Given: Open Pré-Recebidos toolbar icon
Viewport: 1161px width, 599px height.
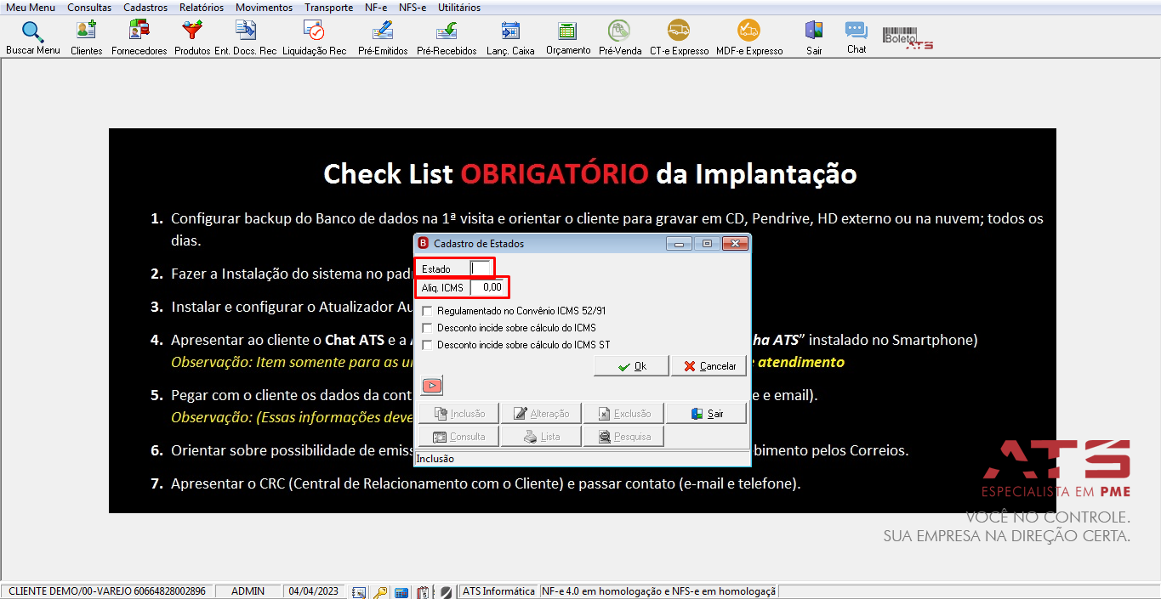Looking at the screenshot, I should 447,38.
